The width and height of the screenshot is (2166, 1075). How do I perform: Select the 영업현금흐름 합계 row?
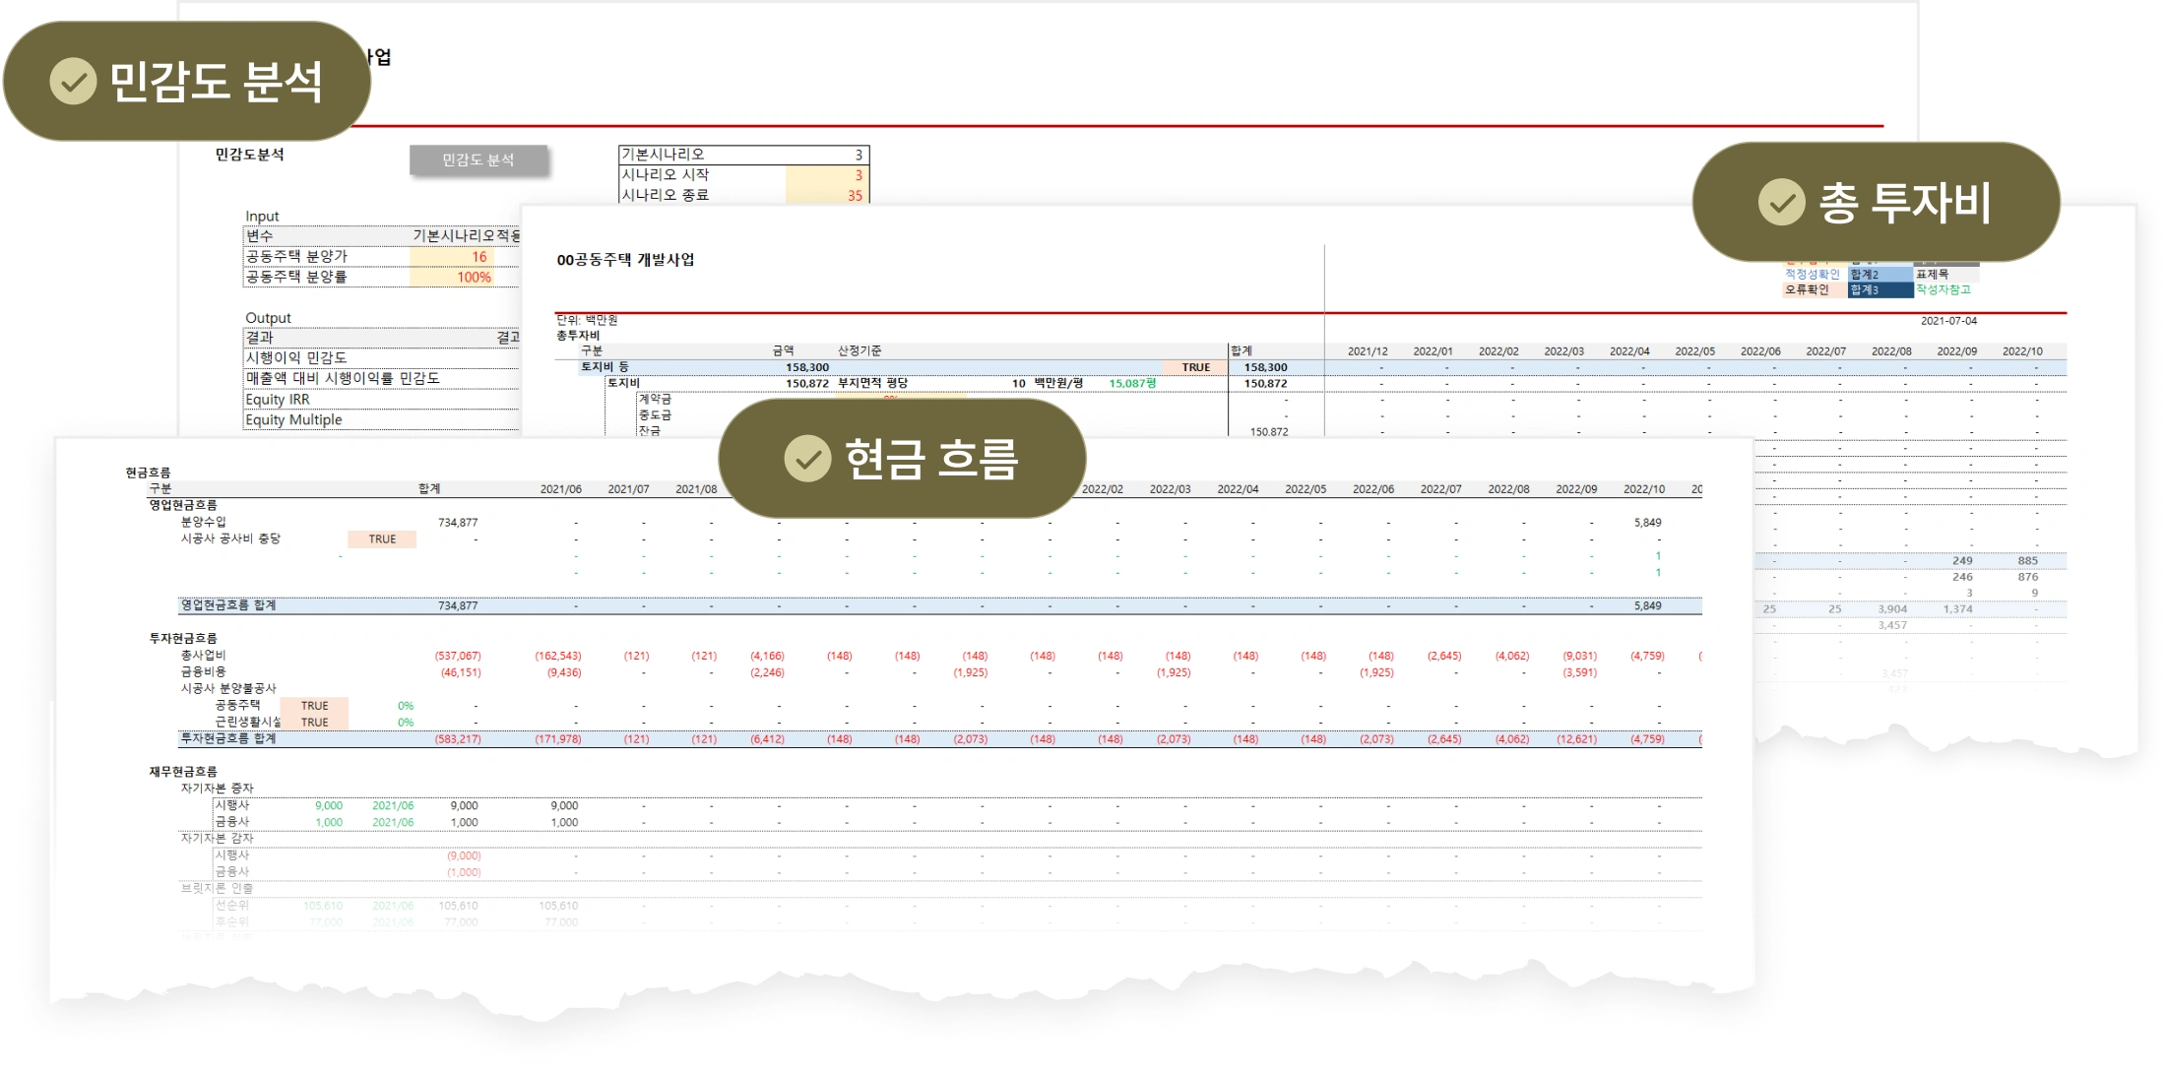939,605
